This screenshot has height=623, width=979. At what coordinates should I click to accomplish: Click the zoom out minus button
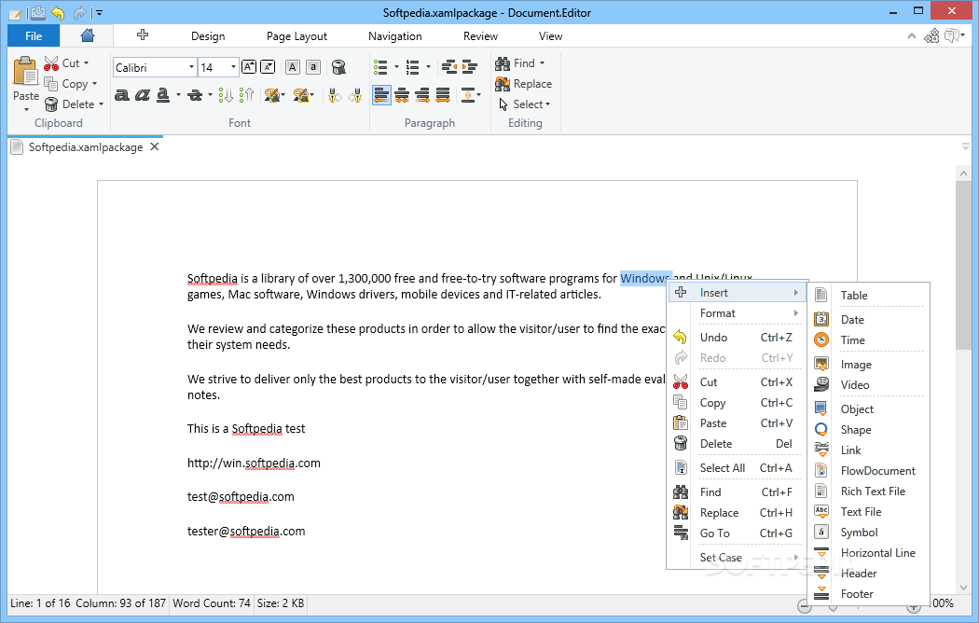click(x=804, y=606)
